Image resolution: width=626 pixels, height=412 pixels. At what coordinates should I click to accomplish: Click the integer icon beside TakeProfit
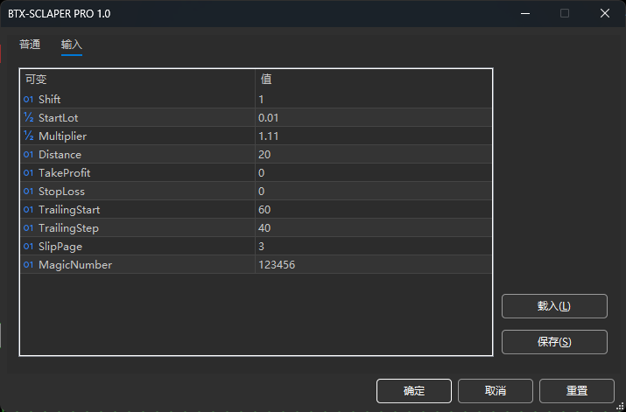[28, 173]
